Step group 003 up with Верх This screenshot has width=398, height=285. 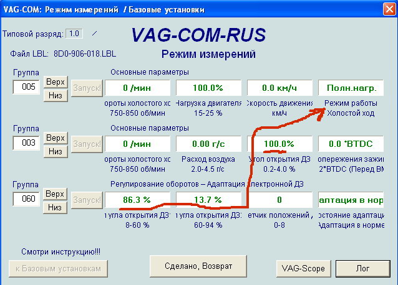(56, 138)
